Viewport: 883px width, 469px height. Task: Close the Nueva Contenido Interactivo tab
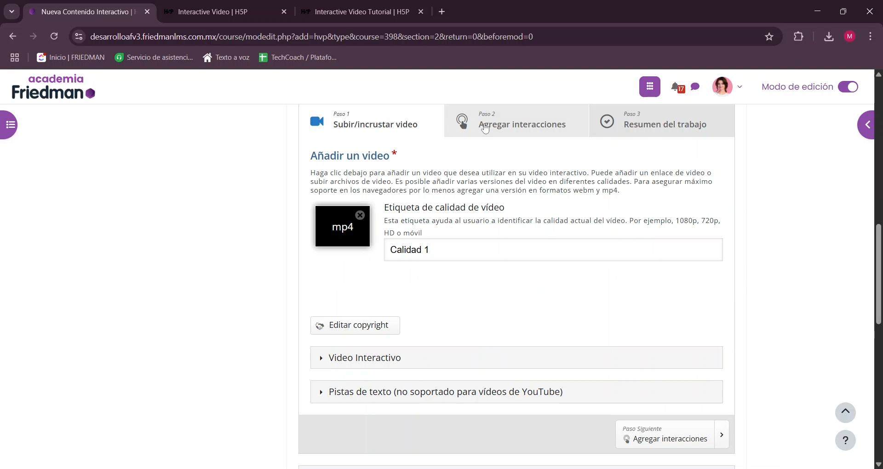pyautogui.click(x=147, y=12)
